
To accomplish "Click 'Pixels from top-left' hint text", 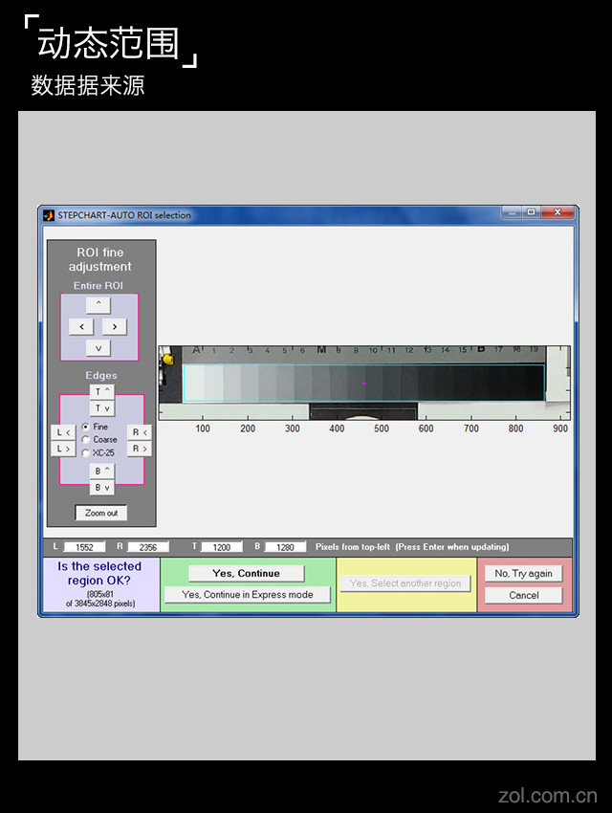I will click(353, 547).
